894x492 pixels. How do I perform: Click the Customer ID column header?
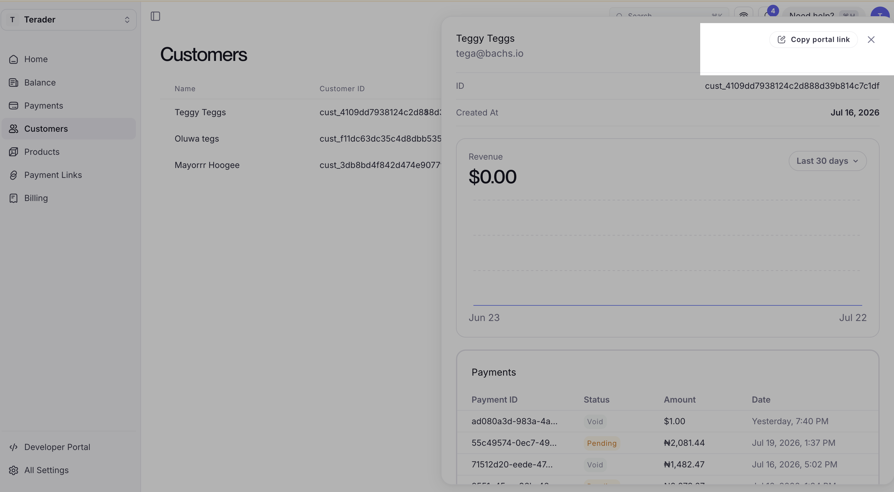click(342, 89)
